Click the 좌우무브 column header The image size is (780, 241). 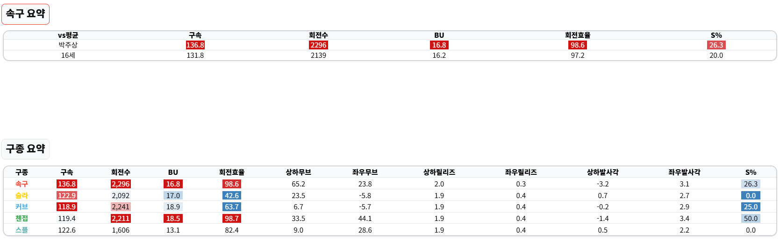365,172
